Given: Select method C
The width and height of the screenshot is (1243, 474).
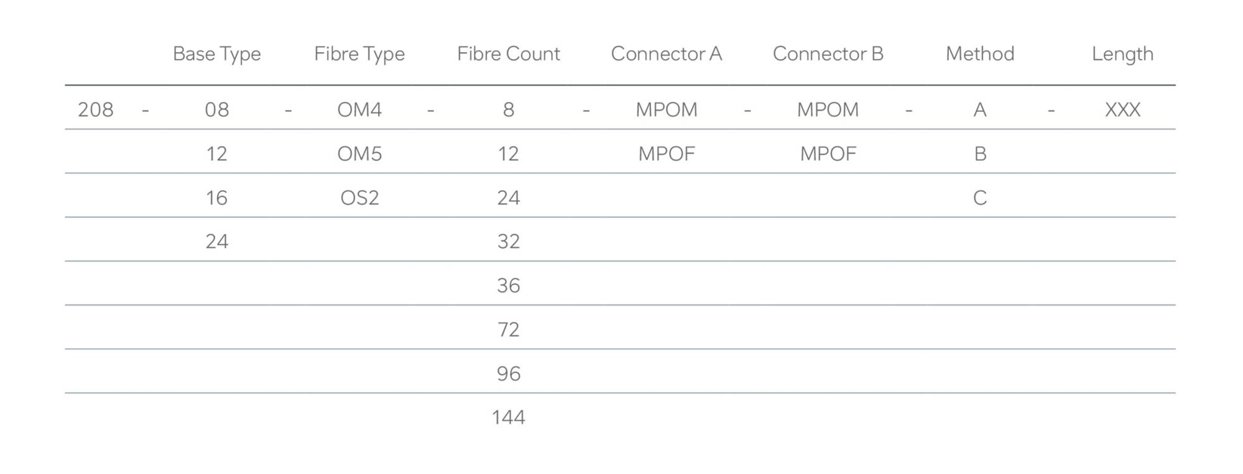Looking at the screenshot, I should [x=980, y=198].
